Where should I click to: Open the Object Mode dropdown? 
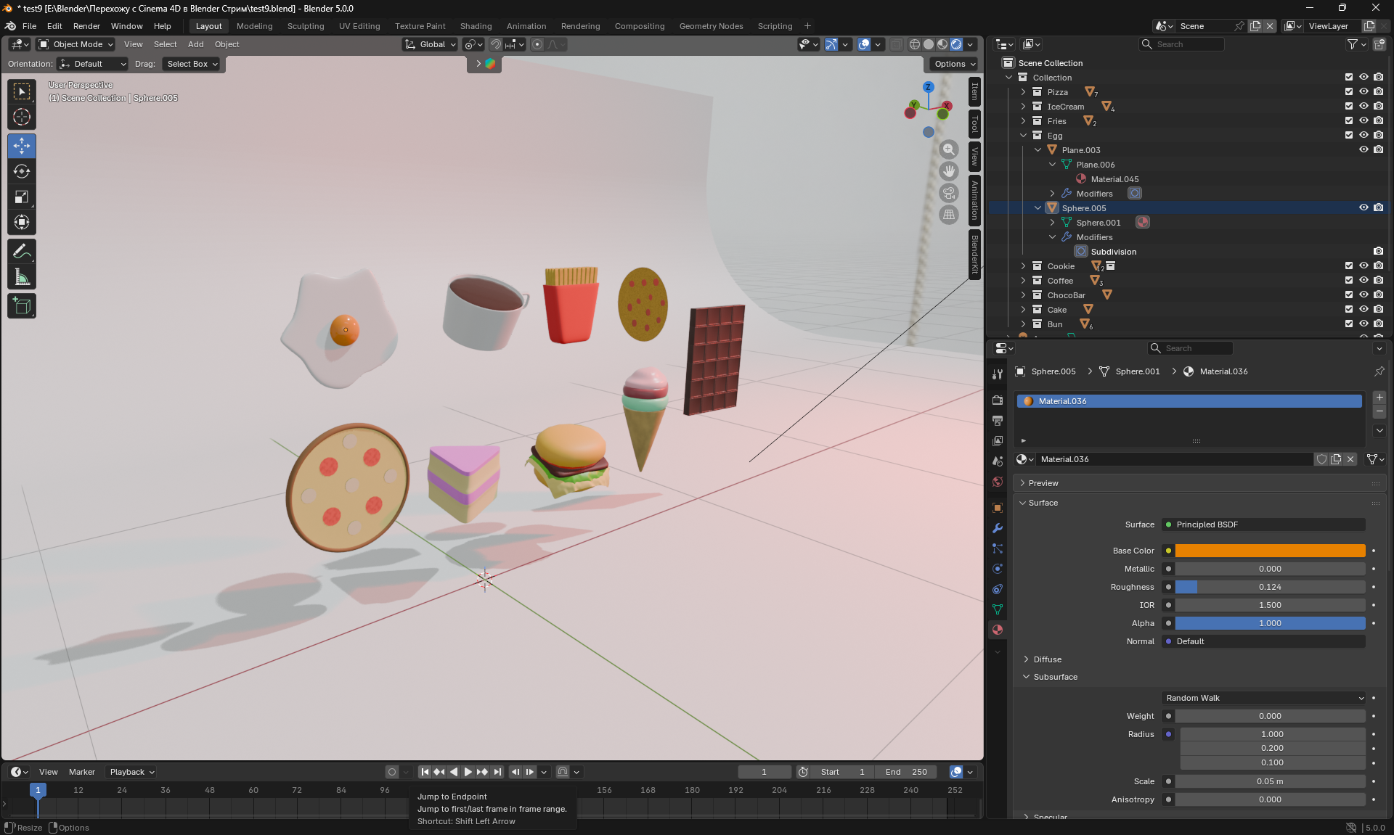click(x=77, y=44)
